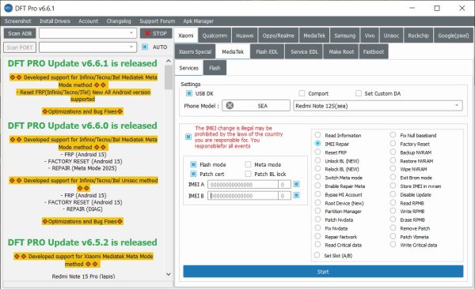
Task: Select the Factory Reset option
Action: click(x=393, y=143)
